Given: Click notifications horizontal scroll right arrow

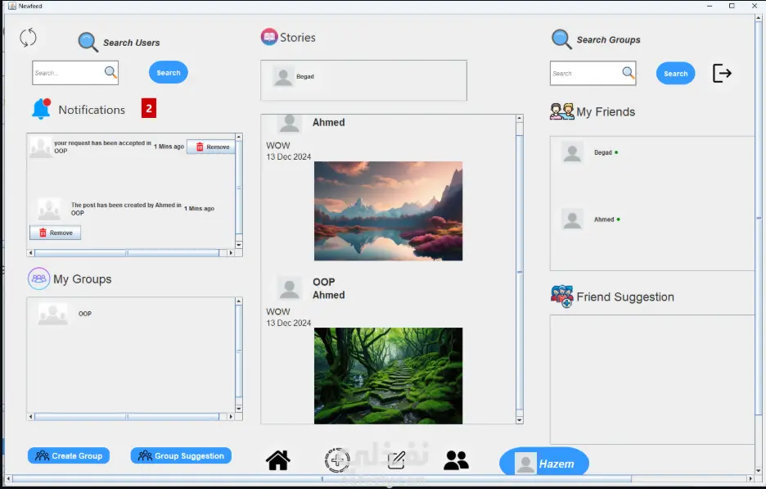Looking at the screenshot, I should click(231, 253).
